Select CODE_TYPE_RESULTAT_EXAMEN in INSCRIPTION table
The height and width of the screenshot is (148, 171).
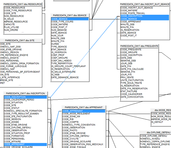pos(21,114)
